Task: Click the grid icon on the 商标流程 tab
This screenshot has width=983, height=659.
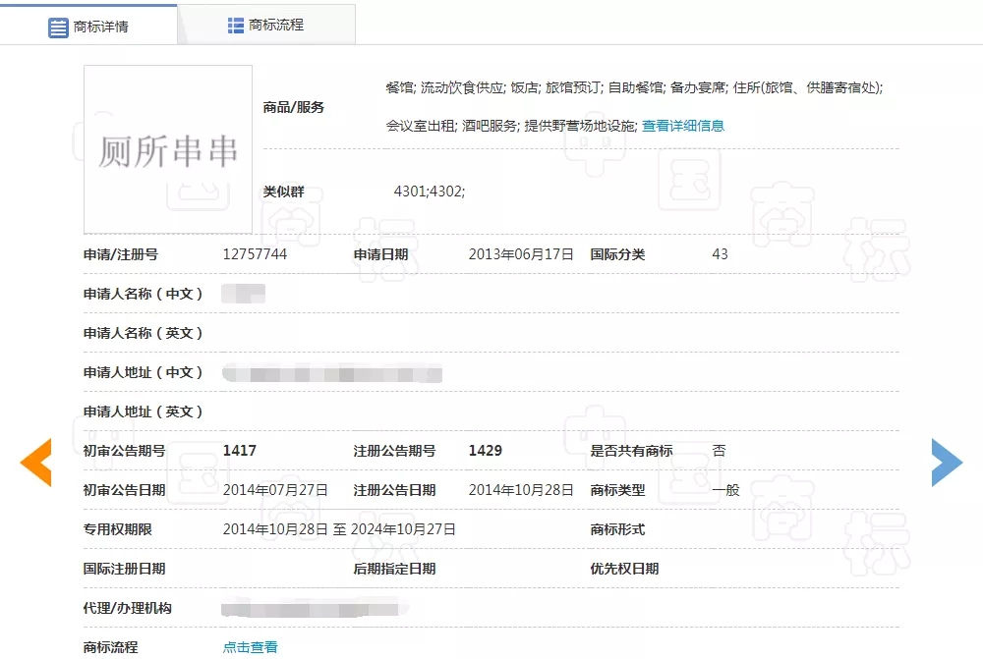Action: pyautogui.click(x=236, y=24)
